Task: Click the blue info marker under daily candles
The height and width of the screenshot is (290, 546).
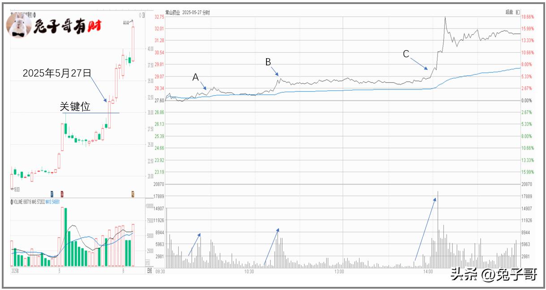Action: coord(52,194)
